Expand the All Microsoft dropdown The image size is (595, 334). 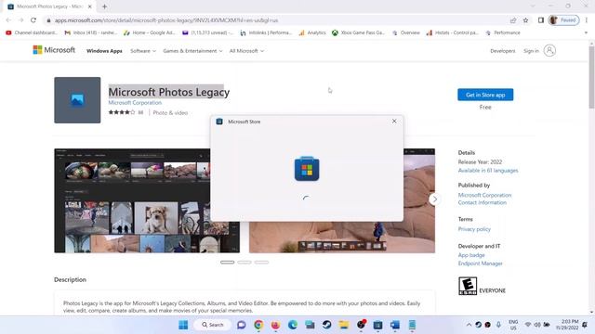tap(246, 51)
